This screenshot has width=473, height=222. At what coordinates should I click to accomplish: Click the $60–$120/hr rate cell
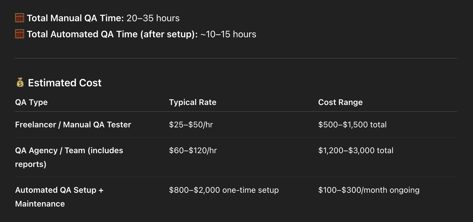tap(193, 151)
